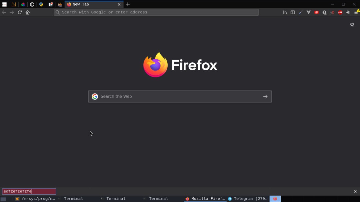Click the find bar text field containing sdfzefzefzfe
Screen dimensions: 360x202
pyautogui.click(x=29, y=191)
